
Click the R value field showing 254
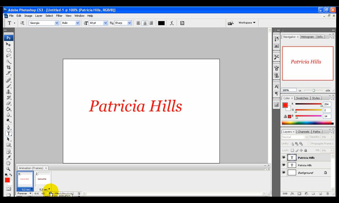point(327,104)
